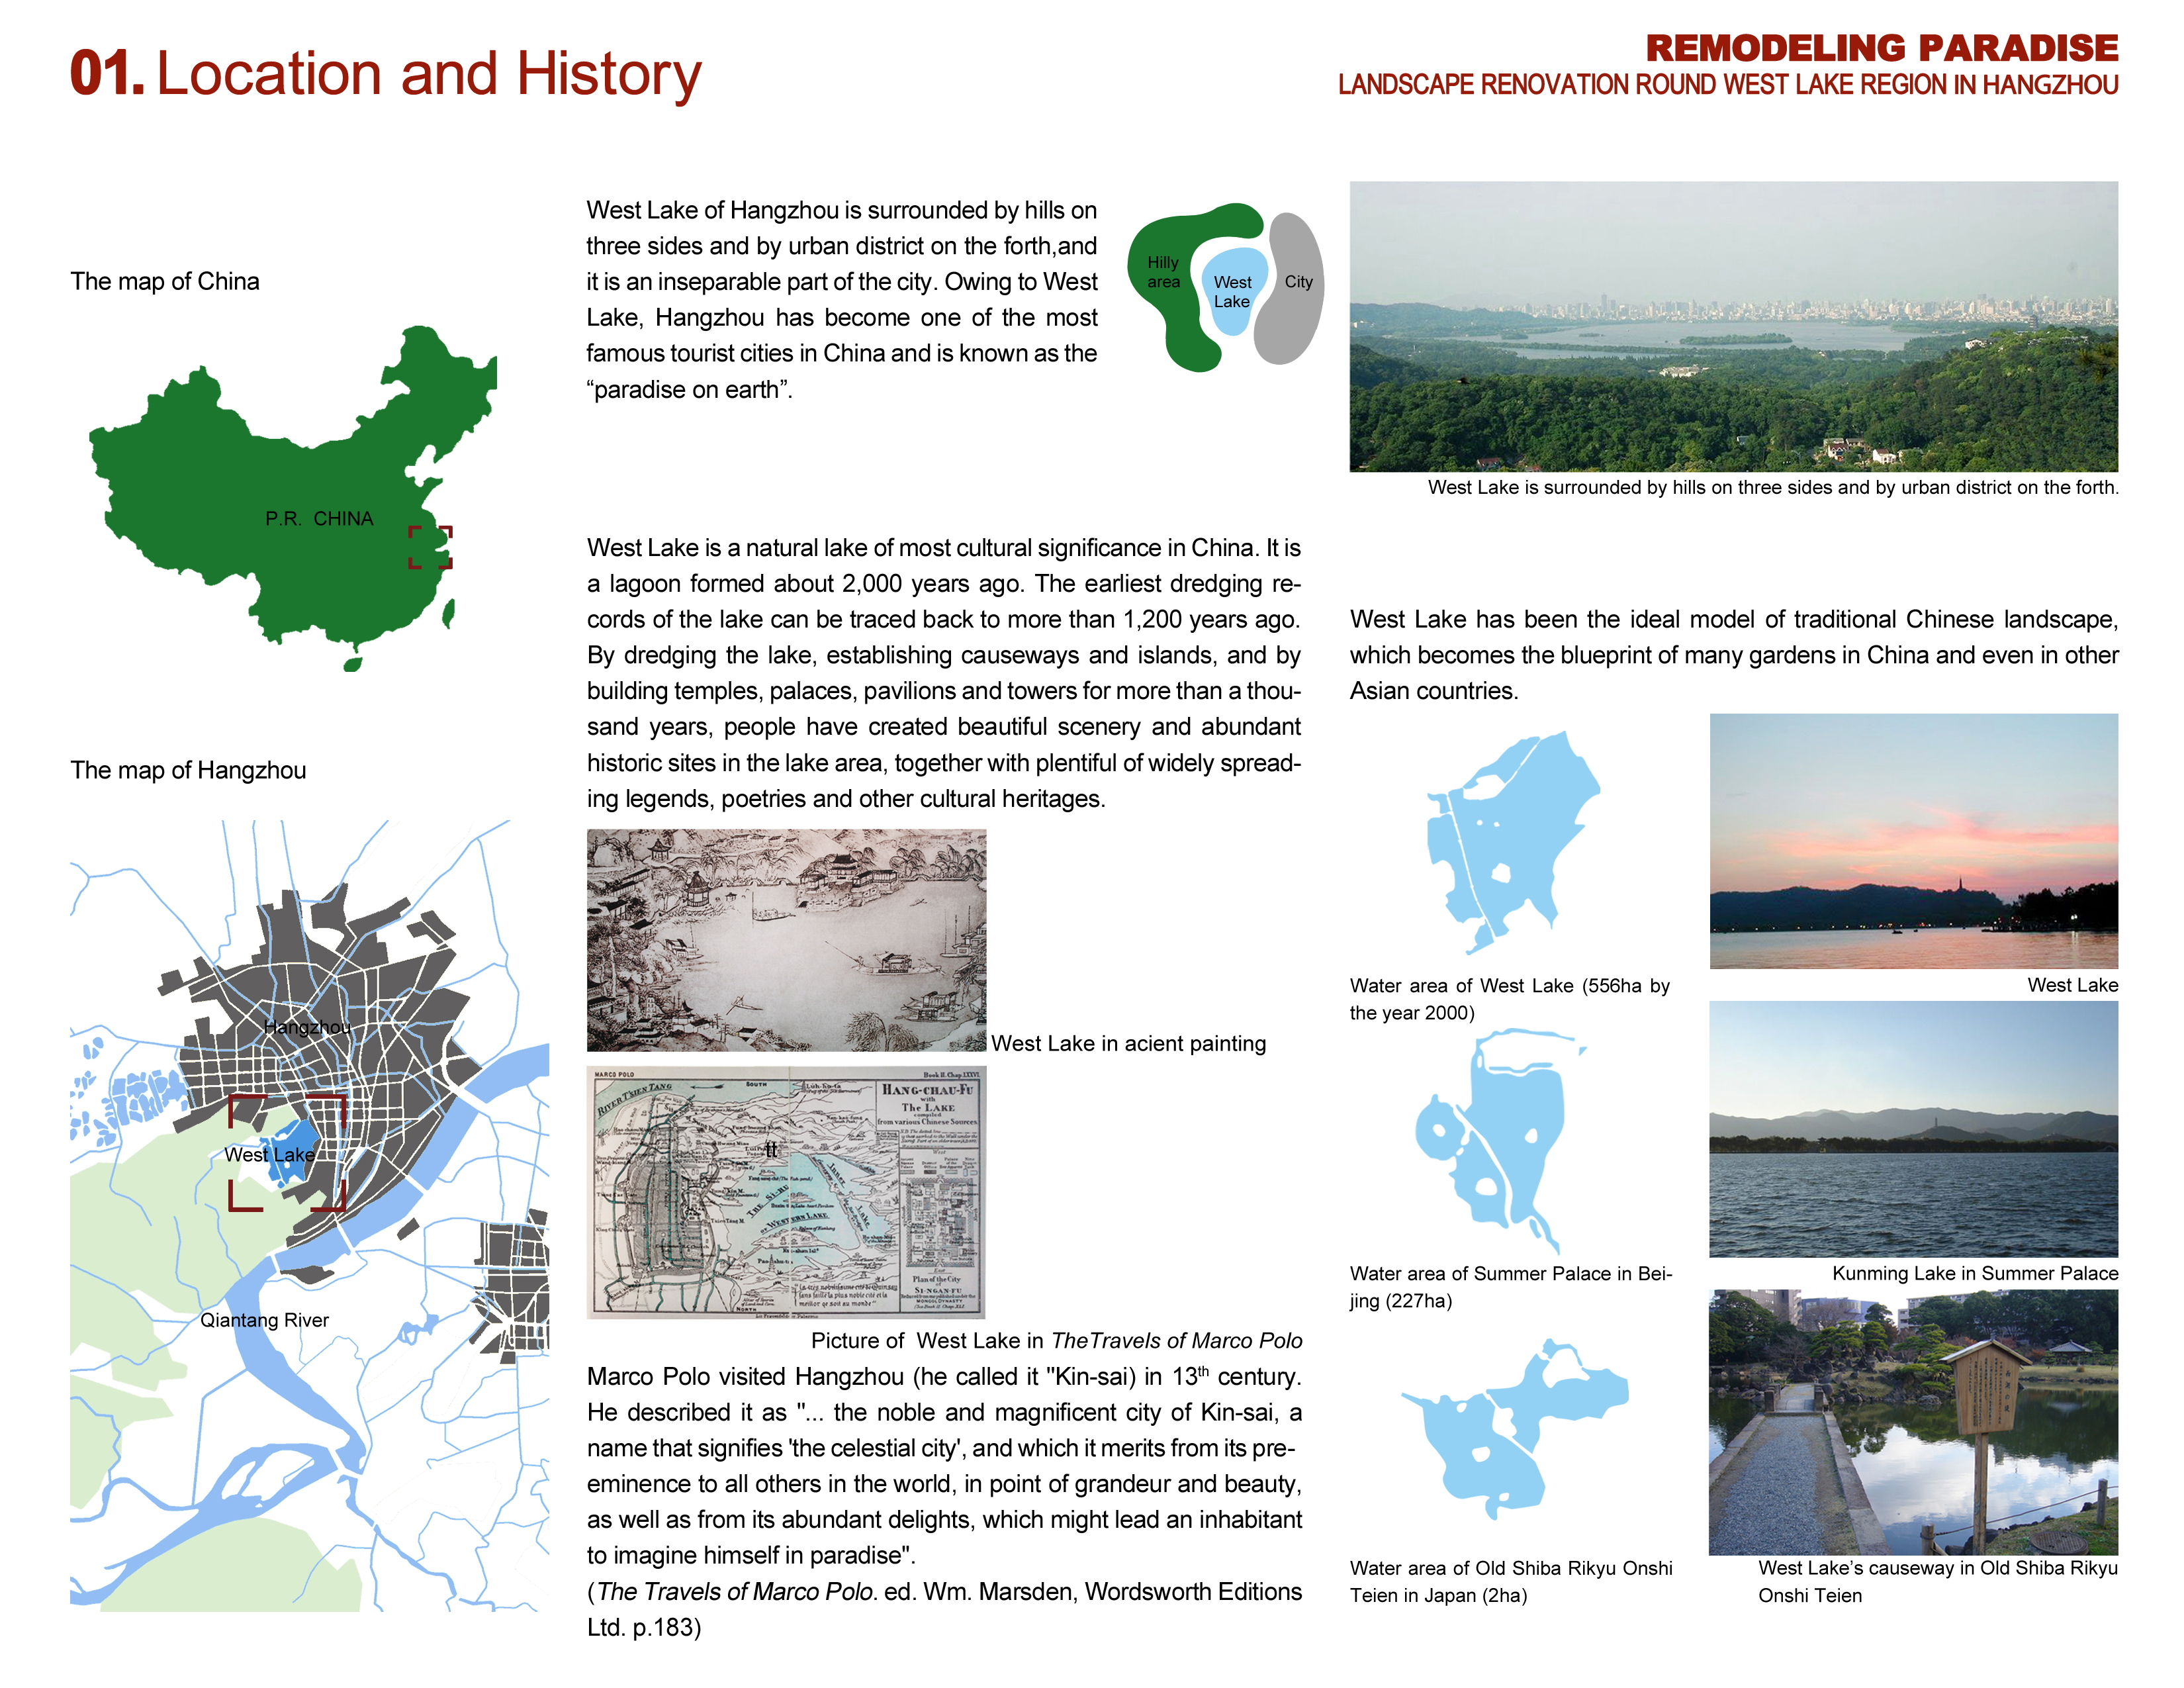Image resolution: width=2184 pixels, height=1688 pixels.
Task: Click the Qiantang River label
Action: pyautogui.click(x=264, y=1320)
